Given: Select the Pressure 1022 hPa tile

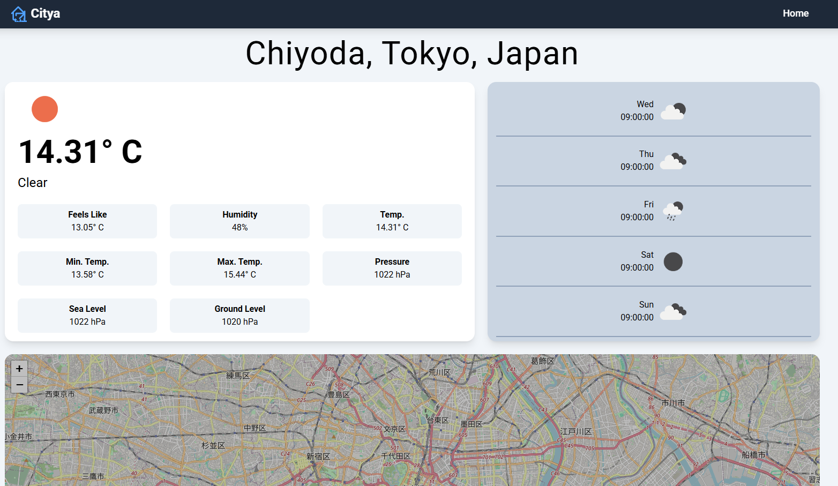Looking at the screenshot, I should [x=392, y=268].
